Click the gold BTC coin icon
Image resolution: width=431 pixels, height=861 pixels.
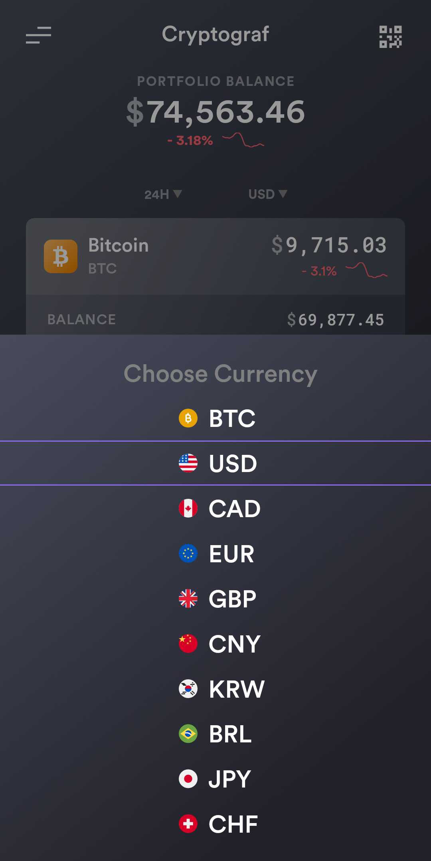point(188,419)
